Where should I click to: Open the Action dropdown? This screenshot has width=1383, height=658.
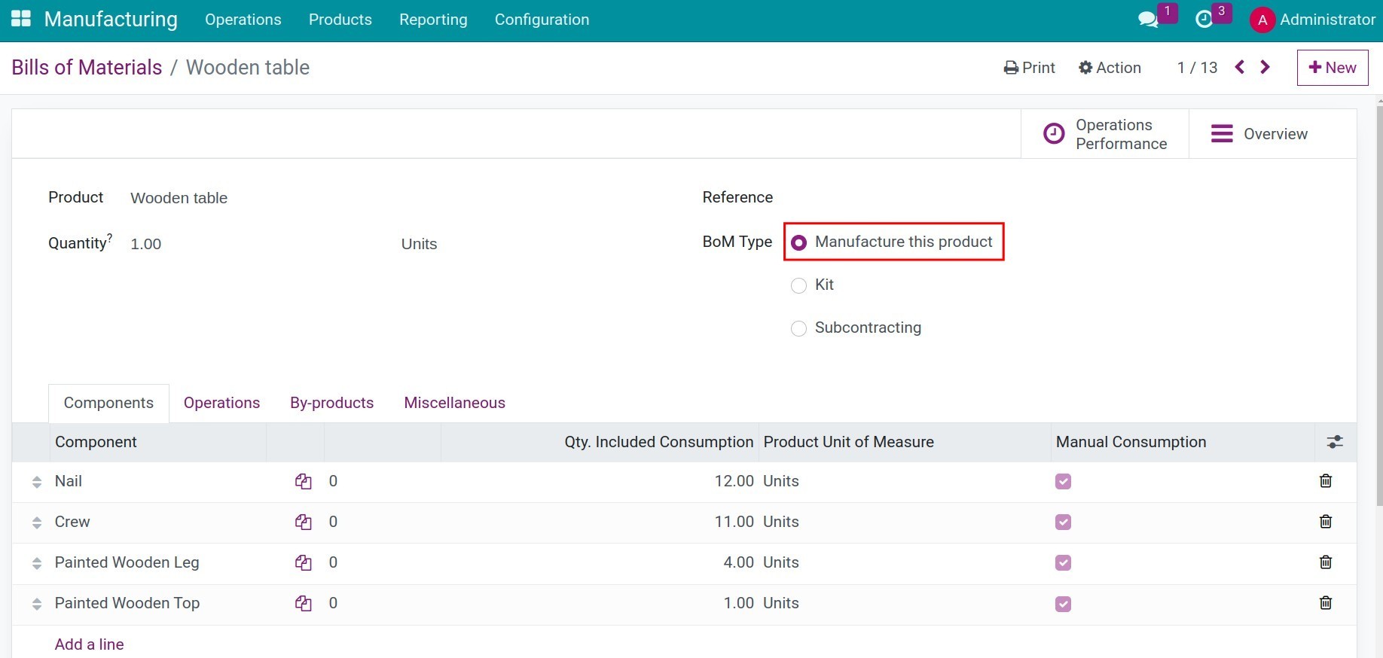(x=1110, y=68)
